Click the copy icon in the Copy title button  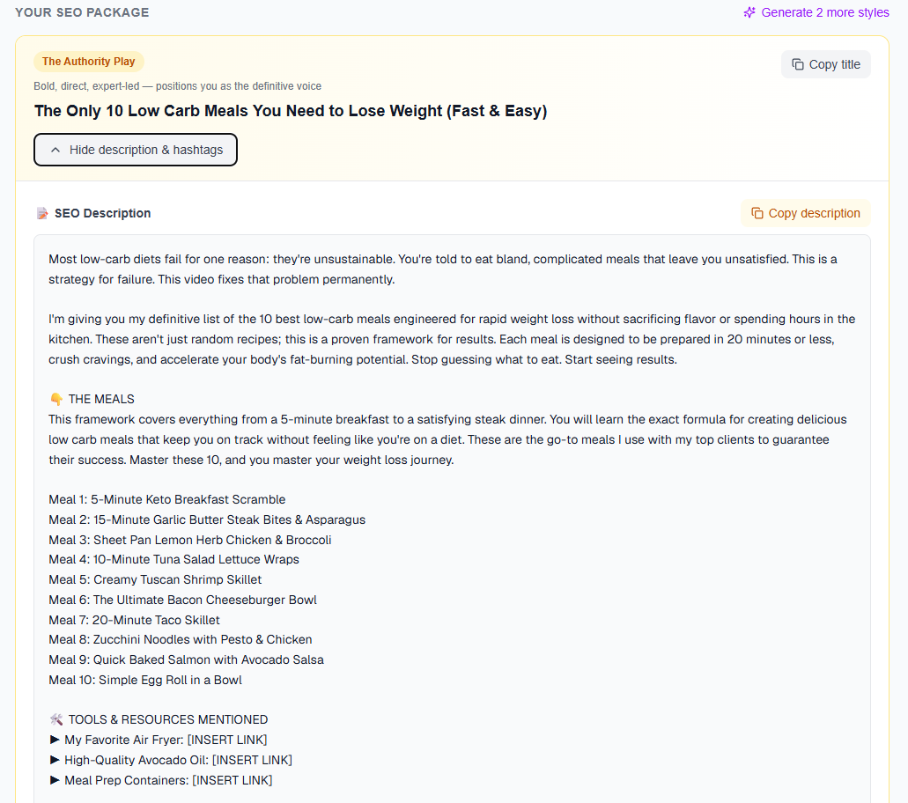[x=797, y=64]
